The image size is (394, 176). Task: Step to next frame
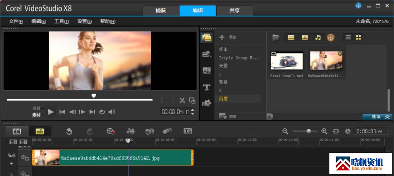(x=82, y=112)
